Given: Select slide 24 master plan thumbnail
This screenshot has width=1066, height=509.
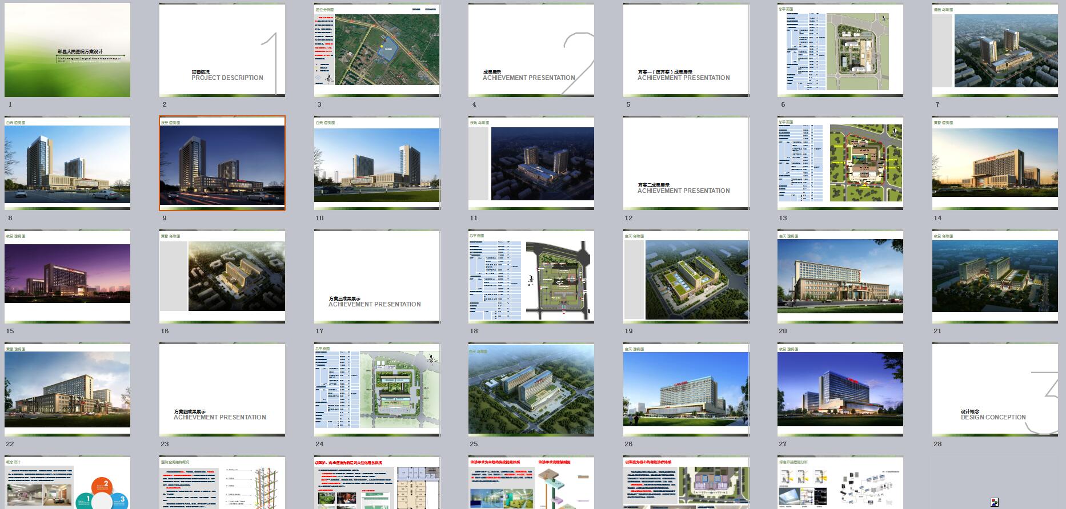Looking at the screenshot, I should click(377, 390).
